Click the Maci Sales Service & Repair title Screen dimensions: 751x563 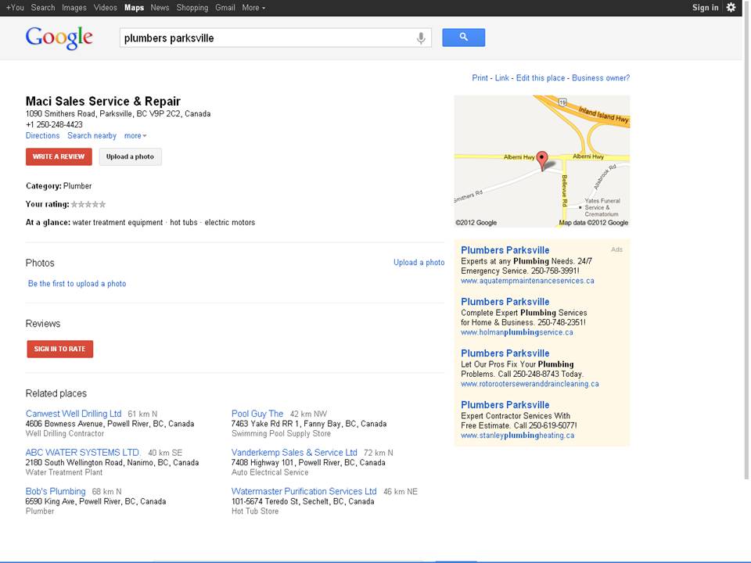click(103, 101)
